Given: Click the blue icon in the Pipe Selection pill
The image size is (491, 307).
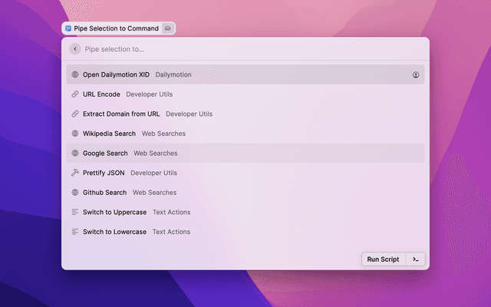Looking at the screenshot, I should [x=68, y=28].
